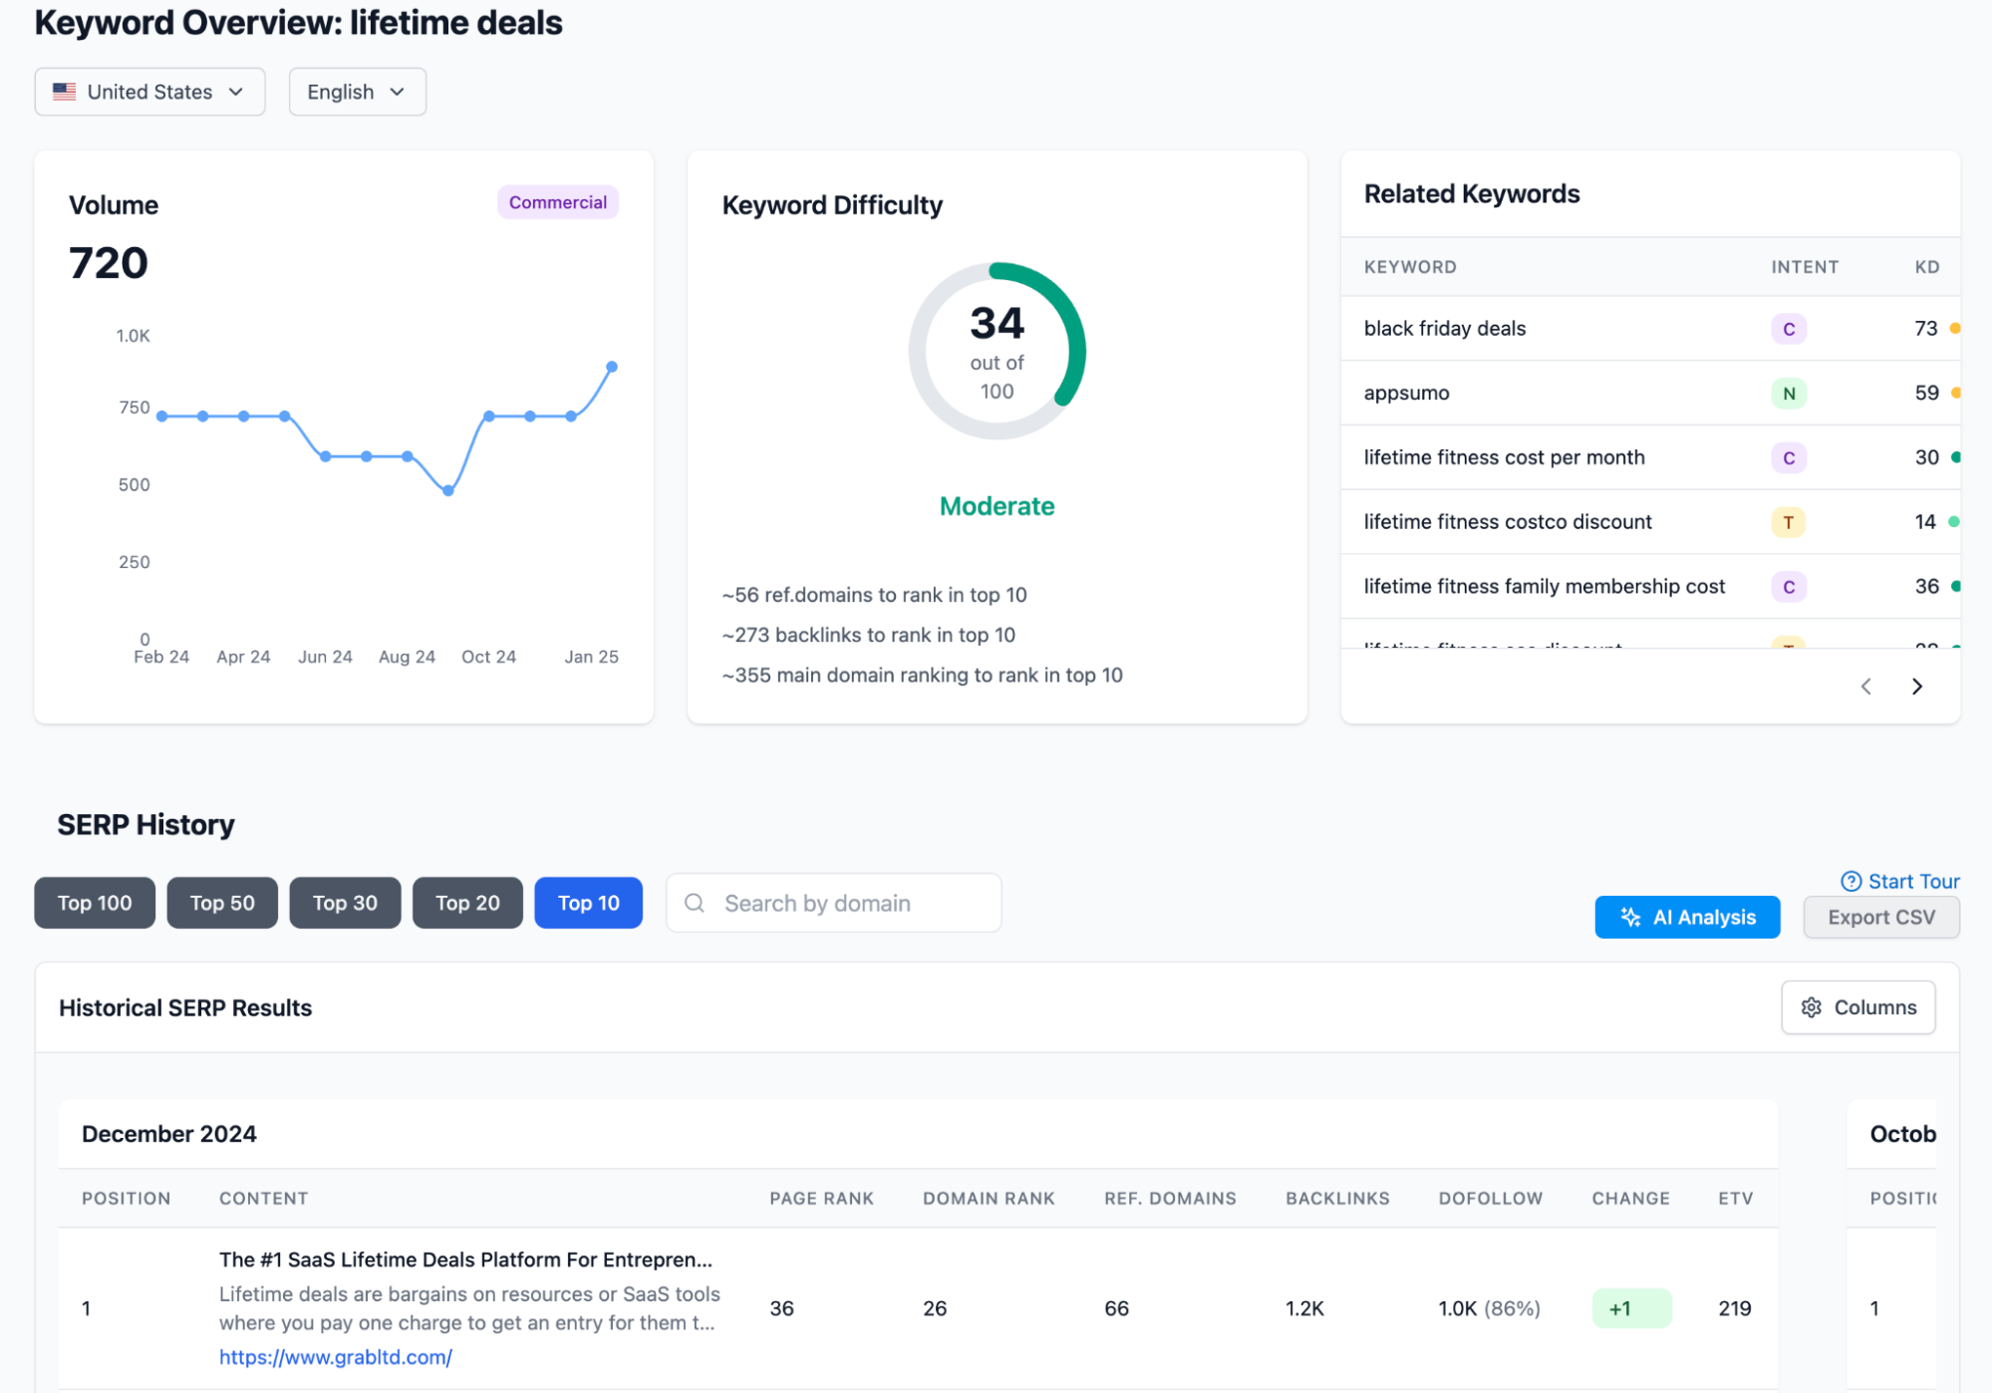Click the Commercial intent badge for black friday deals

pyautogui.click(x=1789, y=328)
